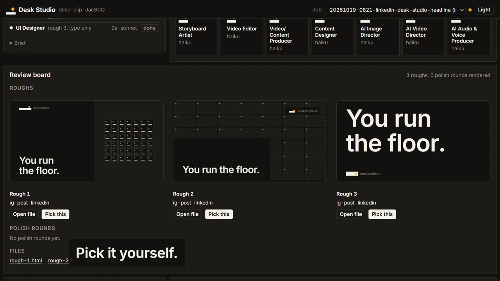Open the Job selector dropdown

[395, 10]
